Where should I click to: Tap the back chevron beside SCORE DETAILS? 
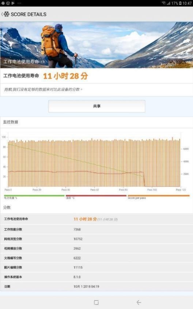(x=2, y=14)
